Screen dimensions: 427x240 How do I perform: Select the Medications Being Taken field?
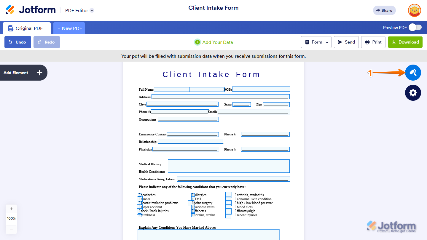pos(233,179)
